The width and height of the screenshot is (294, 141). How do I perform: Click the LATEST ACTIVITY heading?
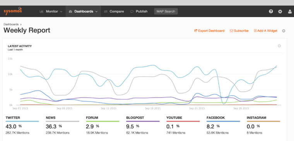coord(20,46)
